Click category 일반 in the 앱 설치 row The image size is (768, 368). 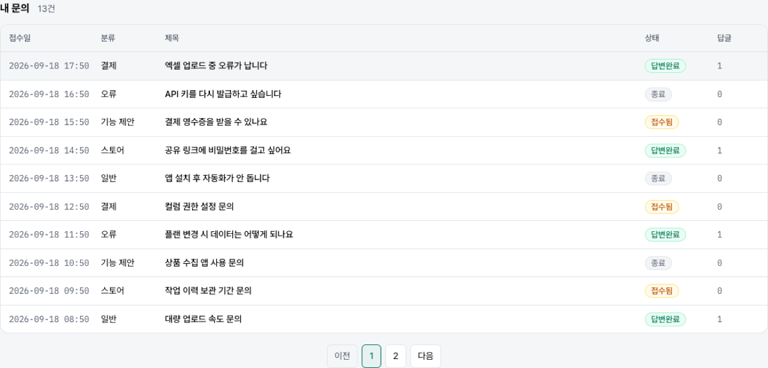click(x=109, y=178)
